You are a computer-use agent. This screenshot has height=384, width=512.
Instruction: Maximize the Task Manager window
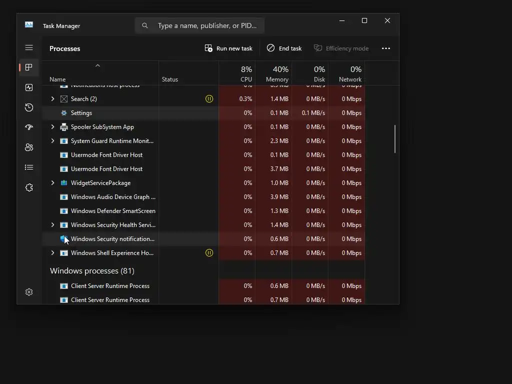tap(364, 20)
